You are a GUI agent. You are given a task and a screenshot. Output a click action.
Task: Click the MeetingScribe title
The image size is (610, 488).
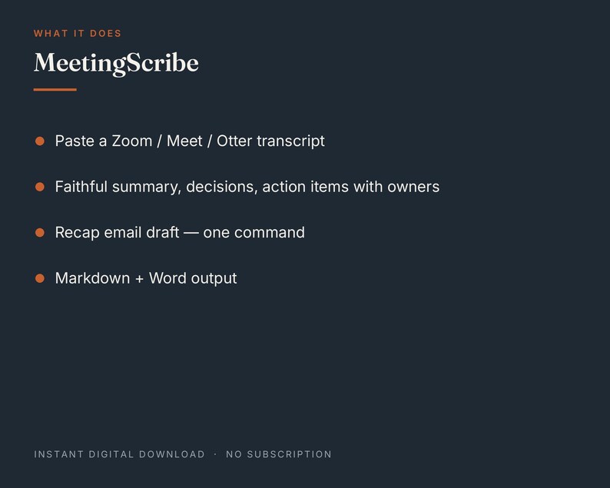[x=116, y=63]
